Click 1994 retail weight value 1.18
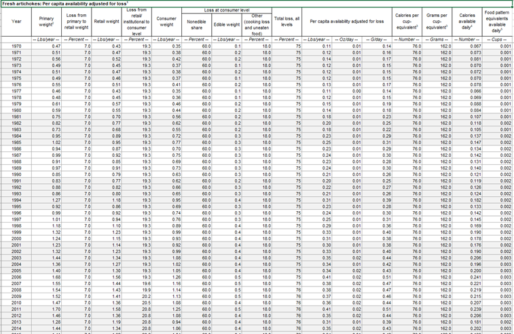Image resolution: width=514 pixels, height=334 pixels. (x=107, y=200)
